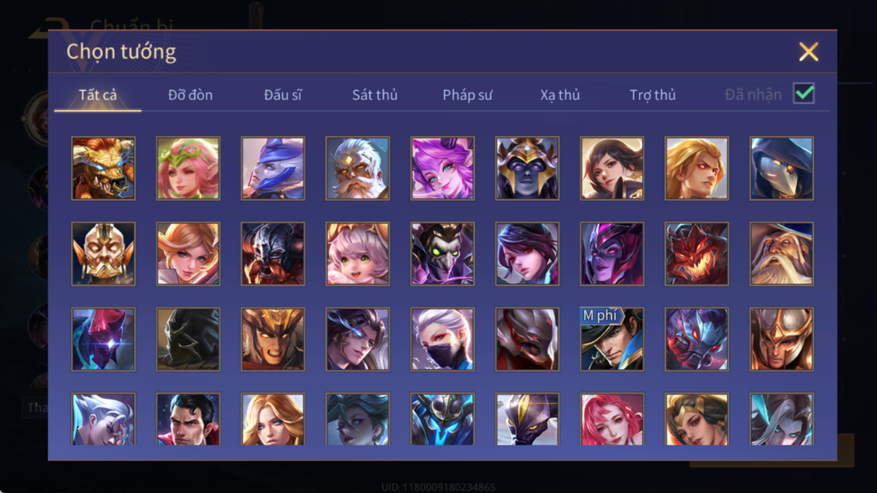Choose the golden masked robot hero
This screenshot has height=493, width=877.
pyautogui.click(x=103, y=254)
